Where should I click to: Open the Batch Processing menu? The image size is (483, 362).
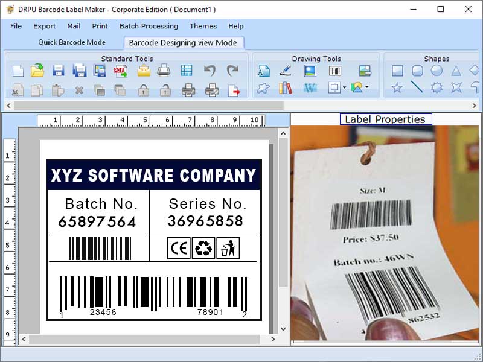pos(149,26)
